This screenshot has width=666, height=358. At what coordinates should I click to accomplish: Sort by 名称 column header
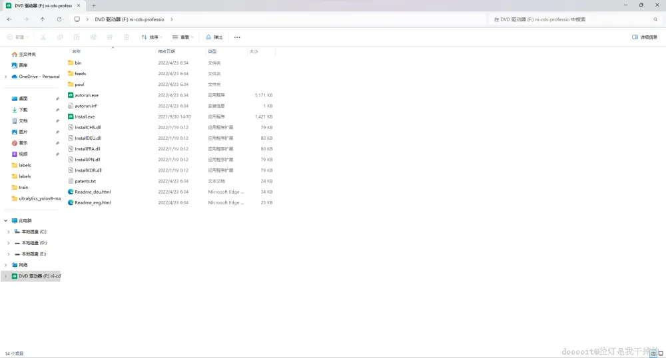76,51
